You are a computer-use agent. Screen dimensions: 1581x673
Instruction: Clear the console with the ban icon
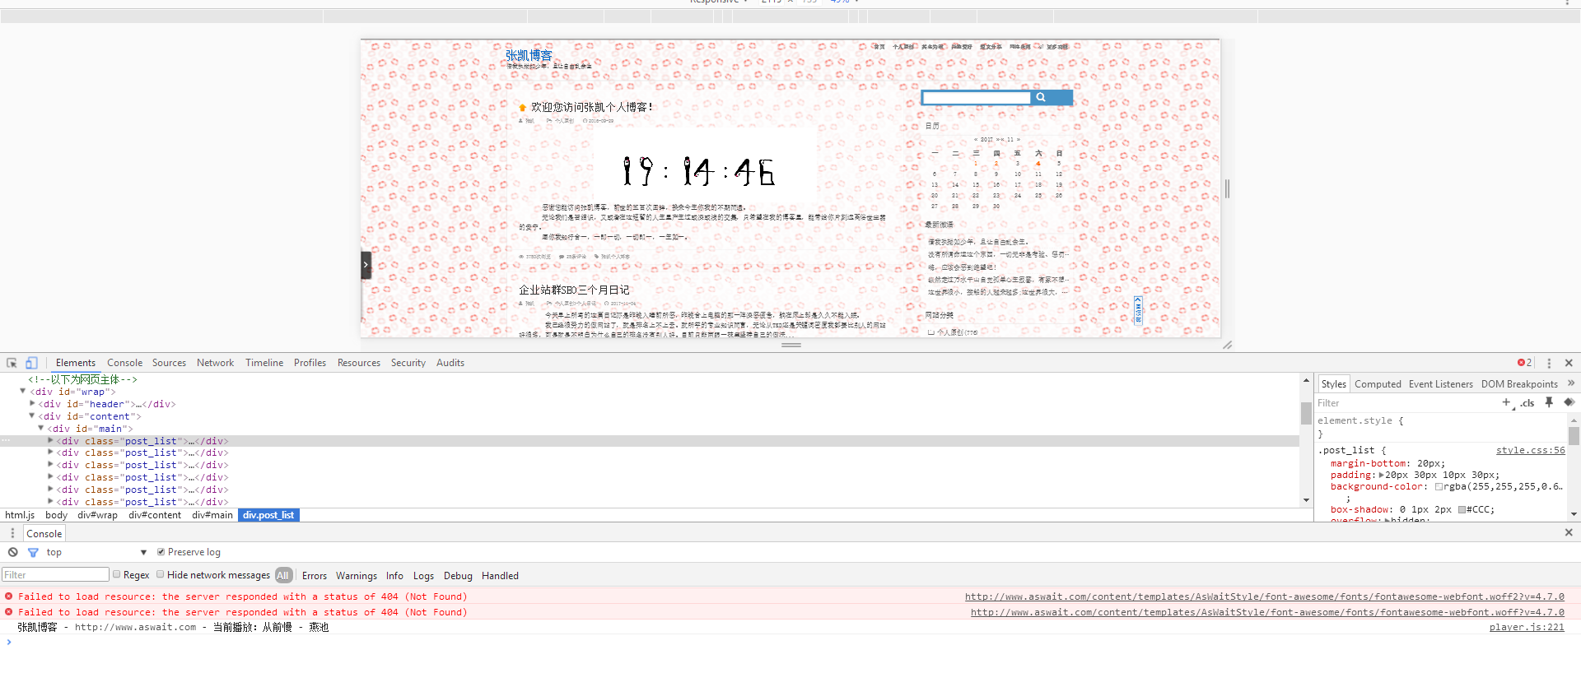(x=13, y=552)
